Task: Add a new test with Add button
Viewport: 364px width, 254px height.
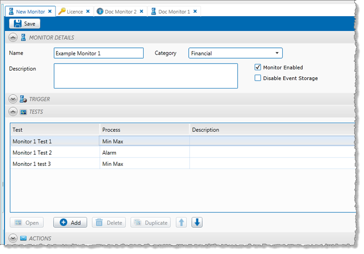Action: pyautogui.click(x=70, y=222)
